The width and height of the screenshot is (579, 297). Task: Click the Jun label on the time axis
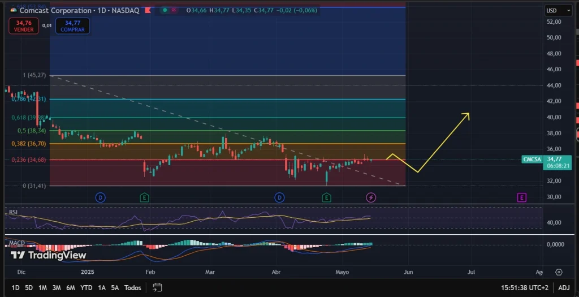pos(408,272)
